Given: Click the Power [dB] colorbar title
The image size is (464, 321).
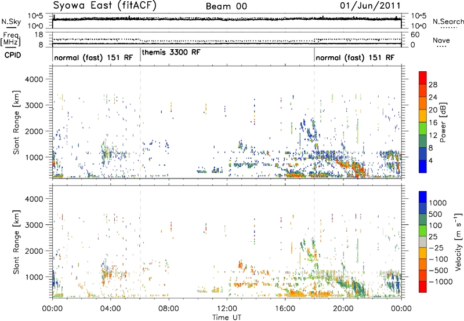Looking at the screenshot, I should [443, 122].
